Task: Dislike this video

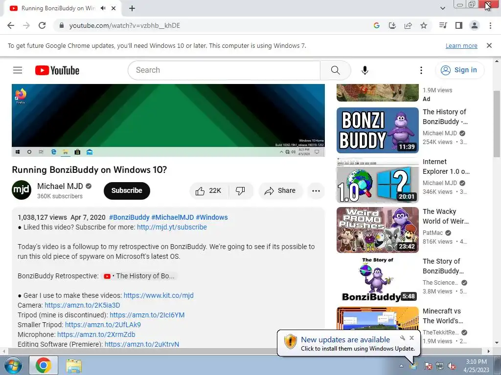Action: [x=240, y=191]
